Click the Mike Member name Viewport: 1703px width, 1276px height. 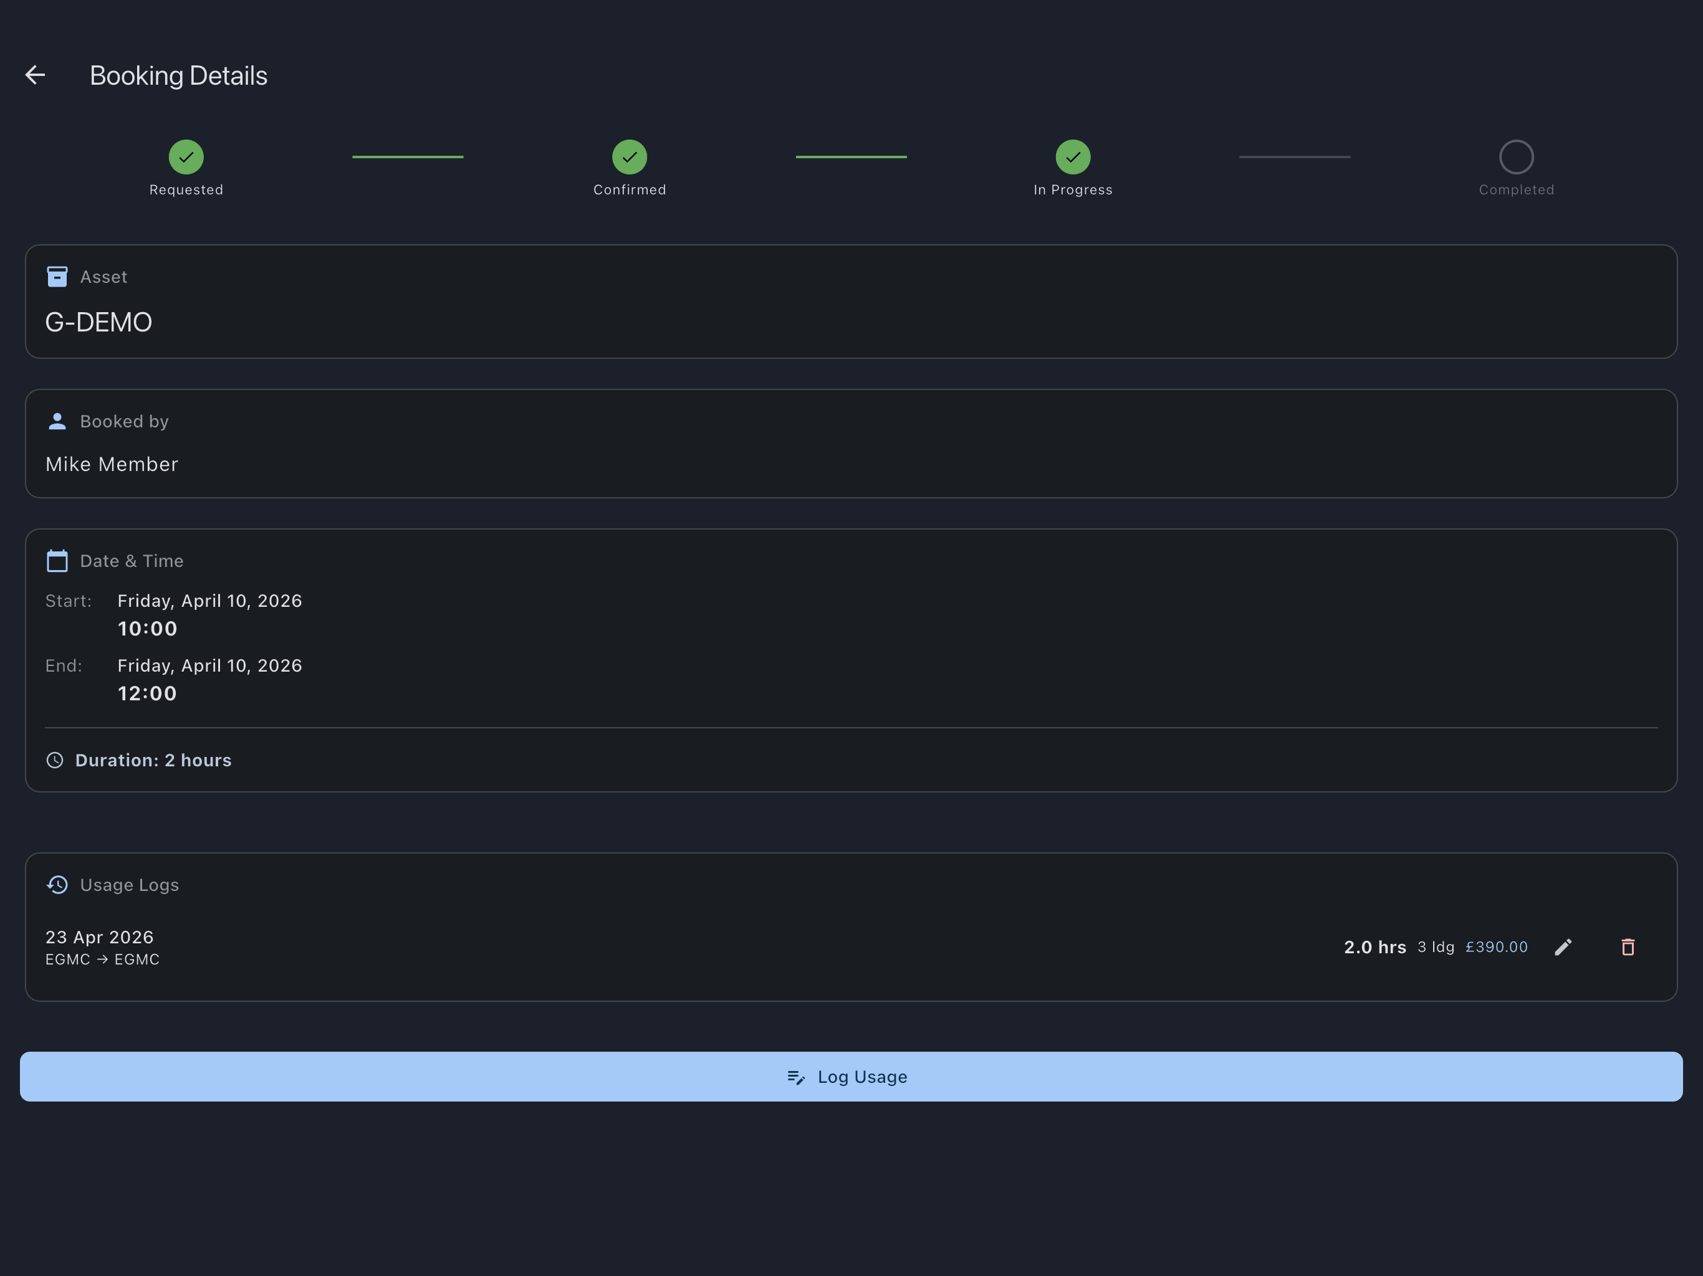(112, 464)
